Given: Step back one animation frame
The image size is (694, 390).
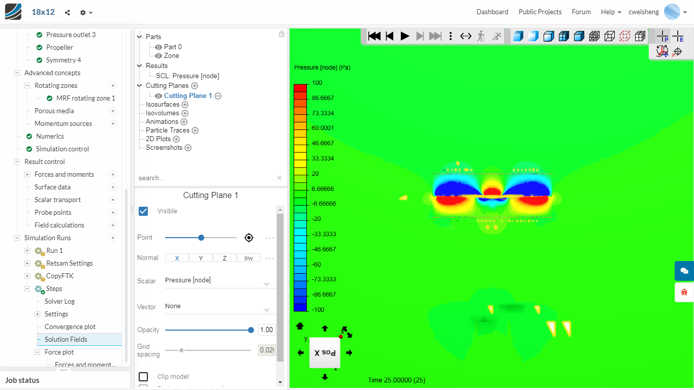Looking at the screenshot, I should 390,36.
